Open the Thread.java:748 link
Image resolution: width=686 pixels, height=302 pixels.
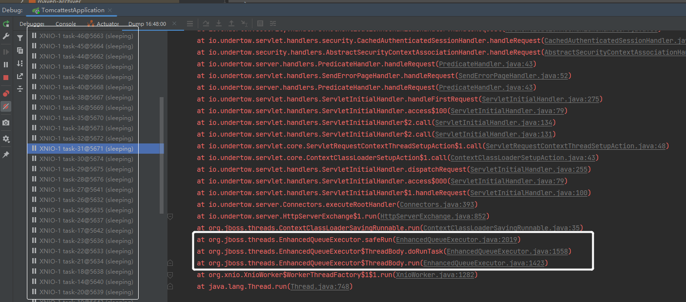(320, 286)
